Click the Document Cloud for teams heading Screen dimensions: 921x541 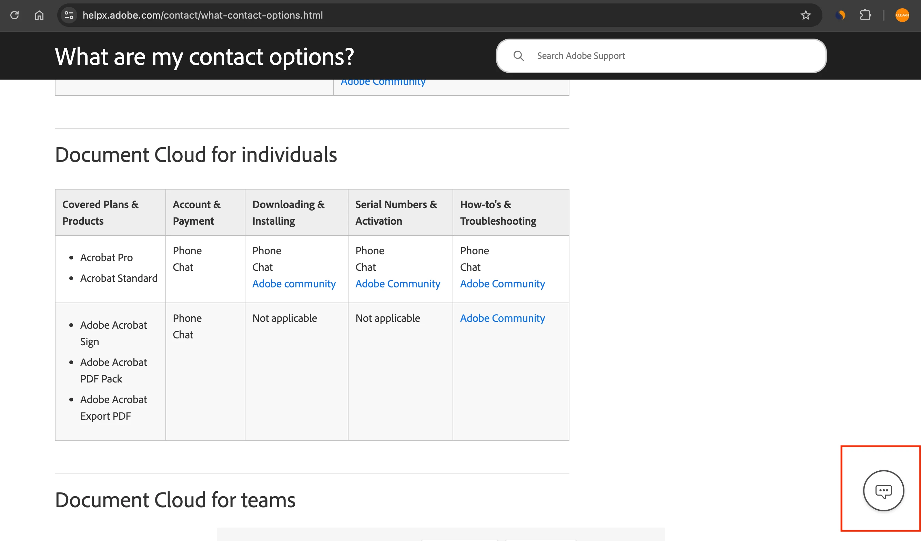click(175, 500)
